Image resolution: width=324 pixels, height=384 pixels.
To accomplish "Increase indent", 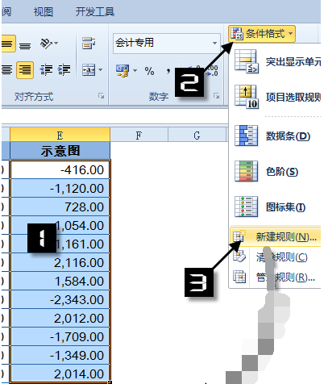I will (x=64, y=70).
